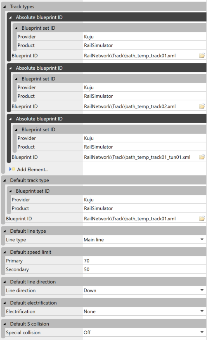Edit the Primary speed limit value 70
Screen dimensions: 208x340
(144, 261)
